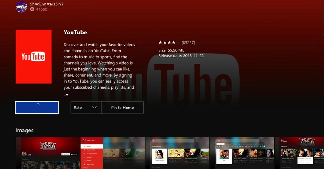Click Release date: 2013-11-22 text

[181, 56]
